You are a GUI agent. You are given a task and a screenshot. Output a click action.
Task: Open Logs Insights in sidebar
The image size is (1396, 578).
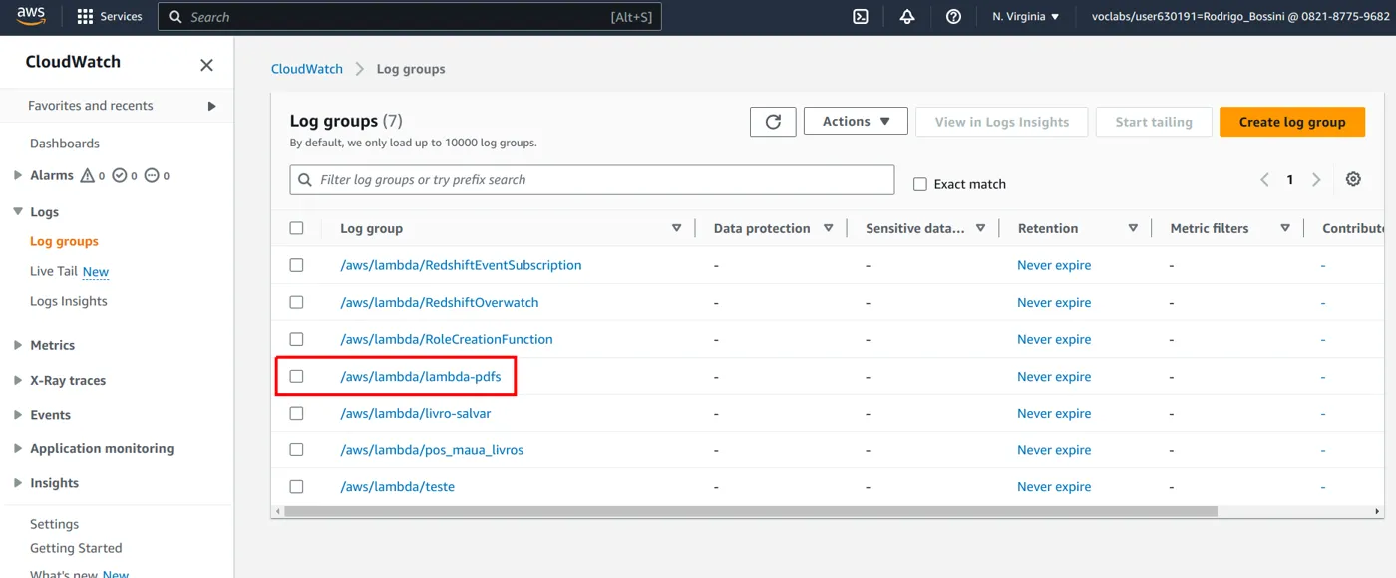pos(69,301)
